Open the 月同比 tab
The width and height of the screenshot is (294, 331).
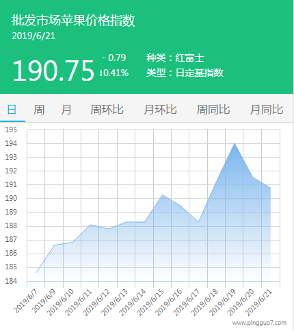click(x=267, y=110)
